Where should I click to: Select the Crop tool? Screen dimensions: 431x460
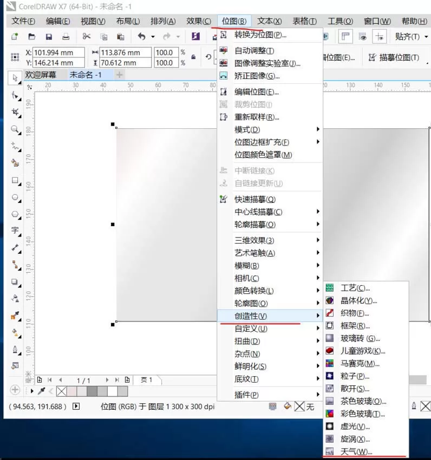coord(15,112)
